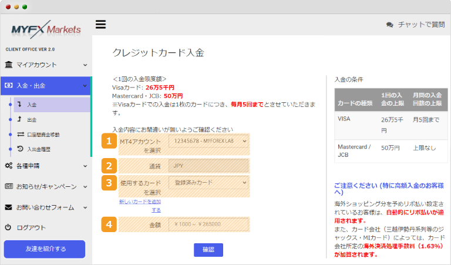
Task: Click the 金額 amount input field
Action: click(x=208, y=224)
